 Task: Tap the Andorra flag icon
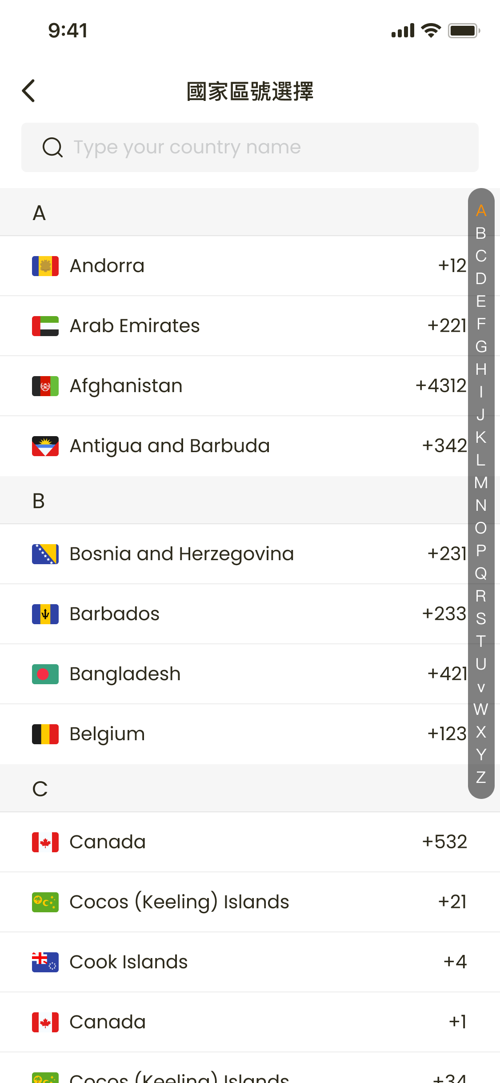pos(45,266)
